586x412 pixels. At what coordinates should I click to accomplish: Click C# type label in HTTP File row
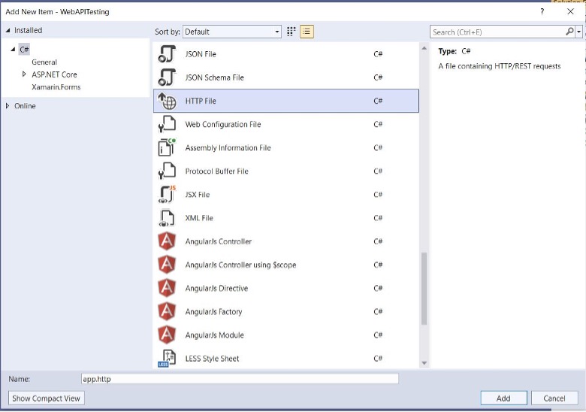tap(378, 101)
